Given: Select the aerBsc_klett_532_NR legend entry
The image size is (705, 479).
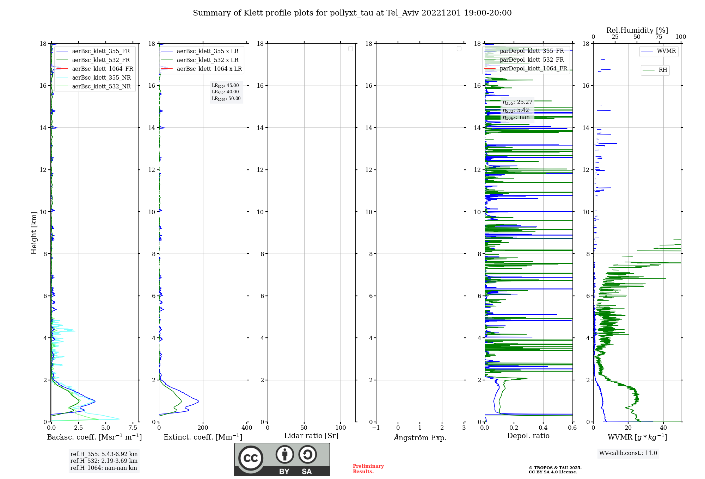Looking at the screenshot, I should (94, 86).
